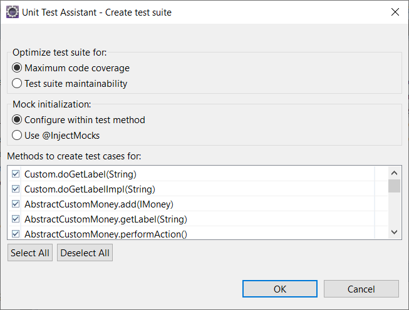Click scroll up arrow in methods list
Screen dimensions: 409x310
coord(395,173)
